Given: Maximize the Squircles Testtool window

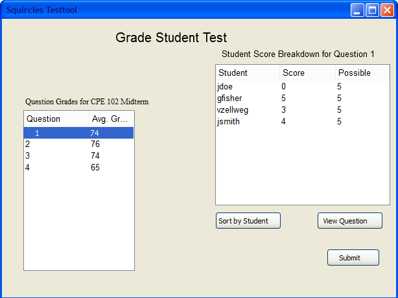Looking at the screenshot, I should click(x=373, y=10).
